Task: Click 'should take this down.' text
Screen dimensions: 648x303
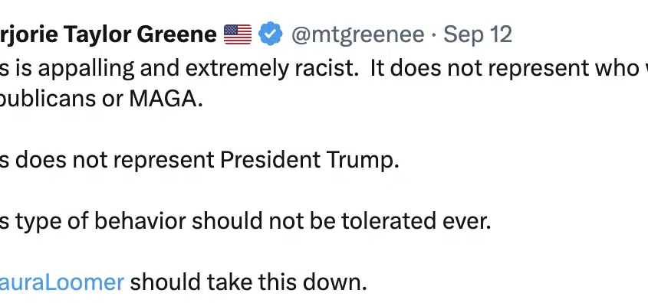Action: coord(248,282)
